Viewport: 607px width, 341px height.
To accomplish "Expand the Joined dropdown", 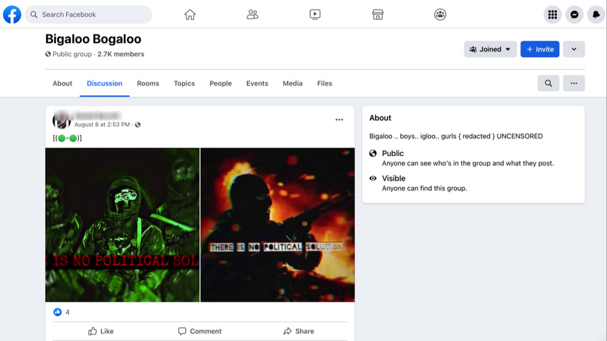I will [490, 49].
